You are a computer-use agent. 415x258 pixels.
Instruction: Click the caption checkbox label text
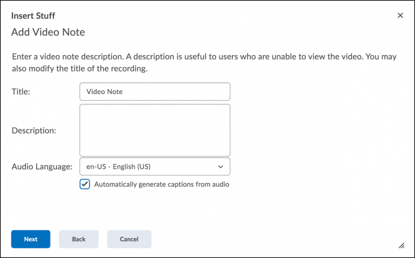pyautogui.click(x=162, y=184)
